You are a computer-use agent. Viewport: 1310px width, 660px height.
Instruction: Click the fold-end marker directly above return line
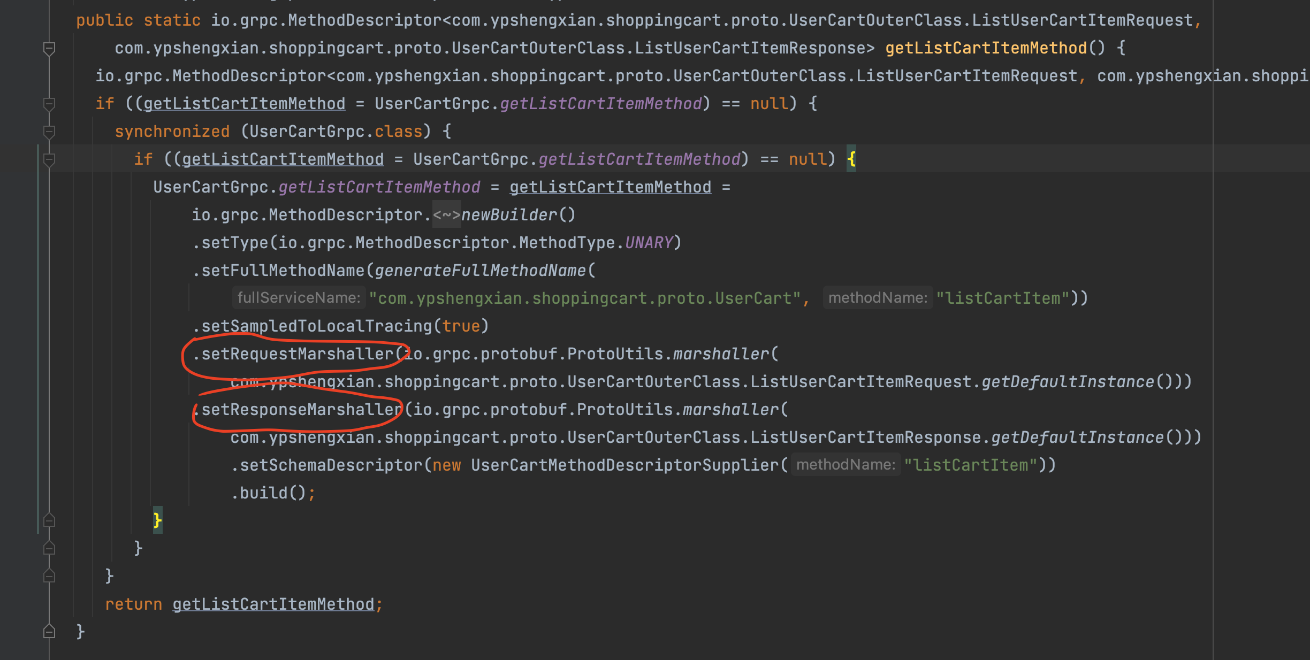(49, 576)
